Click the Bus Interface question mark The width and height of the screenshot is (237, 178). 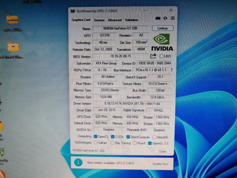coord(171,70)
